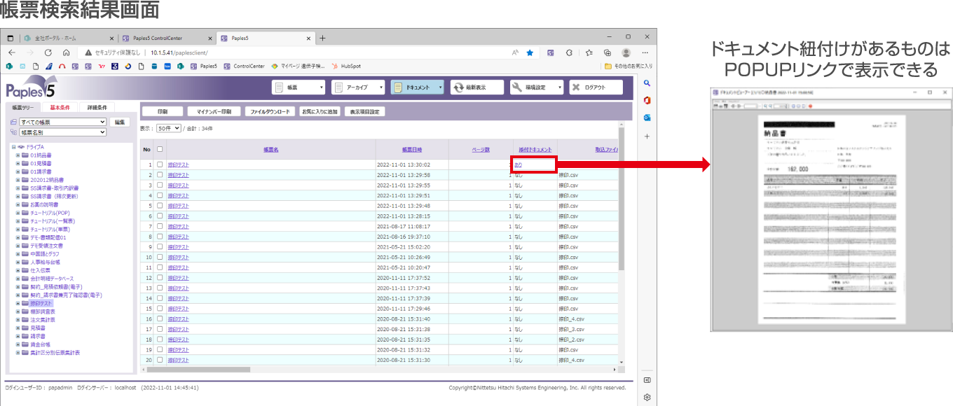Switch to the 帳票ツリー tab
The height and width of the screenshot is (406, 953).
pyautogui.click(x=24, y=107)
